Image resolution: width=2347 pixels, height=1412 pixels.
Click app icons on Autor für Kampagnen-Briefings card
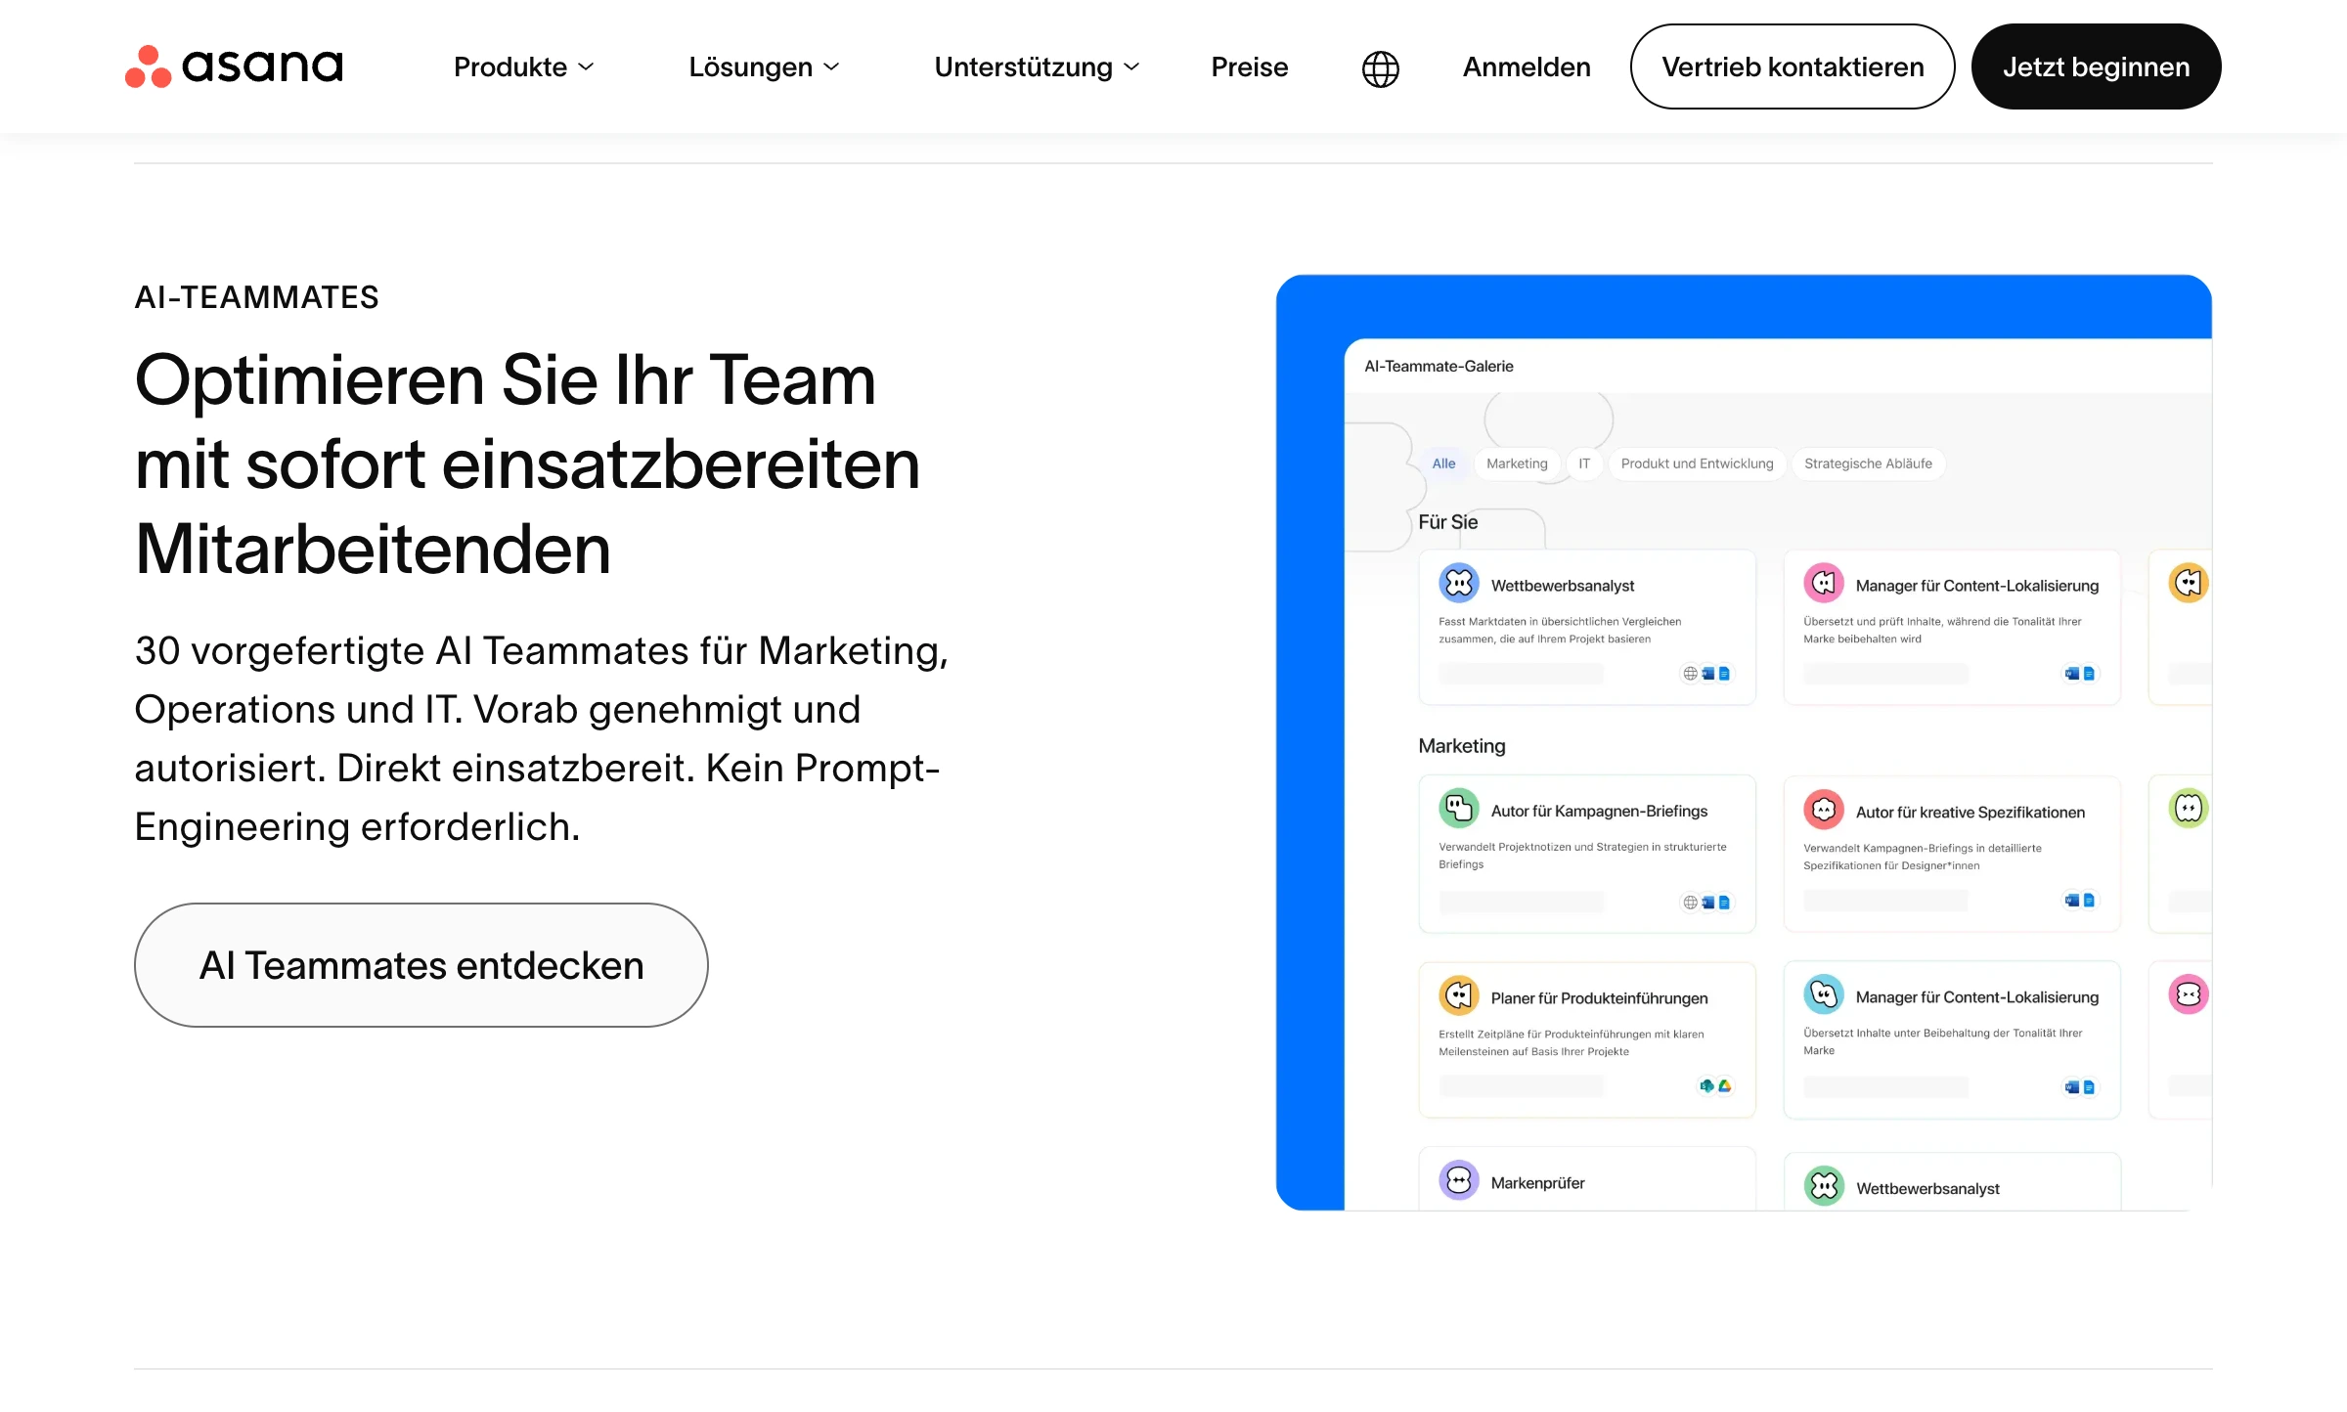[x=1706, y=903]
